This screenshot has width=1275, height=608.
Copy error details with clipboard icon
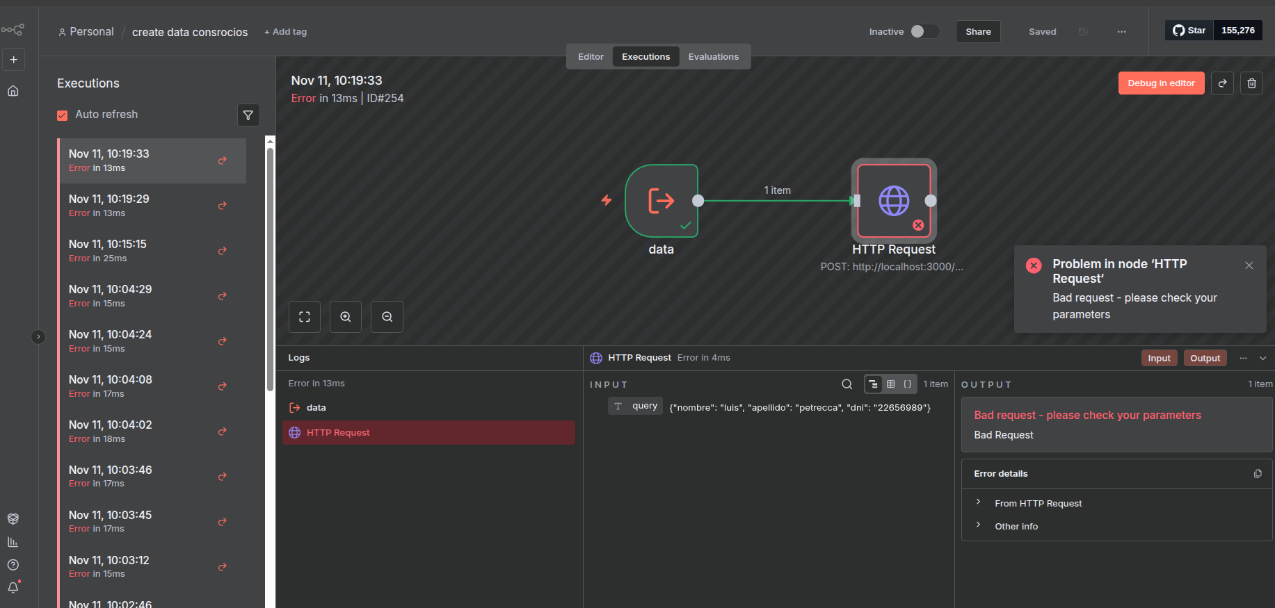(1258, 474)
